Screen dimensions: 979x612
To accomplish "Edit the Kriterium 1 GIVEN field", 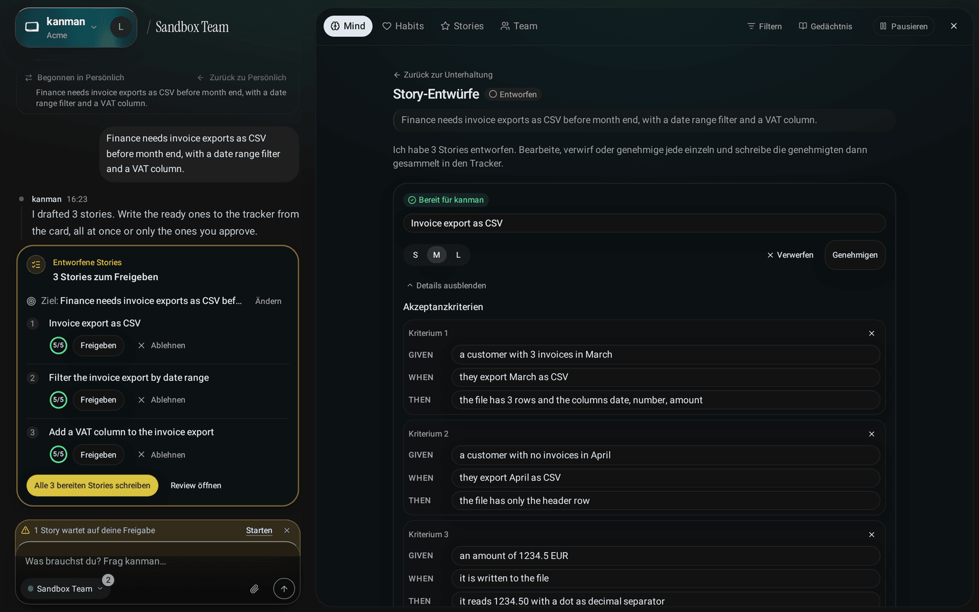I will [666, 354].
